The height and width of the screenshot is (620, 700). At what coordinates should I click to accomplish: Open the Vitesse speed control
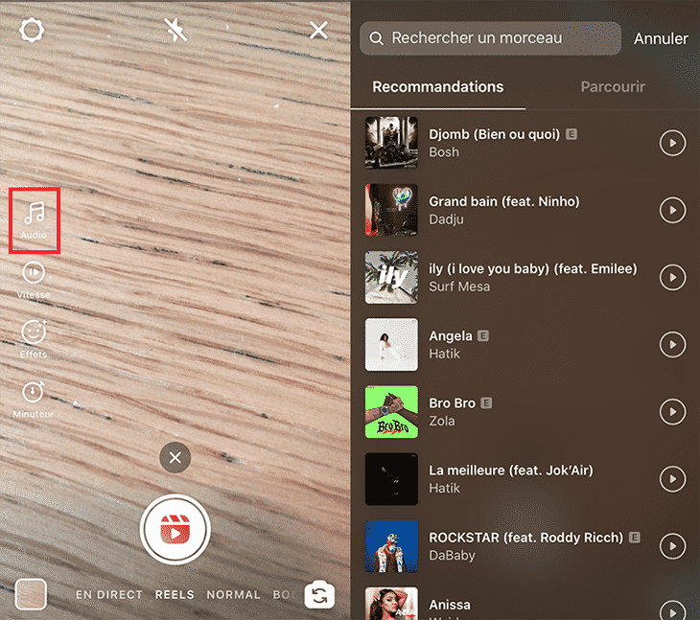click(34, 279)
